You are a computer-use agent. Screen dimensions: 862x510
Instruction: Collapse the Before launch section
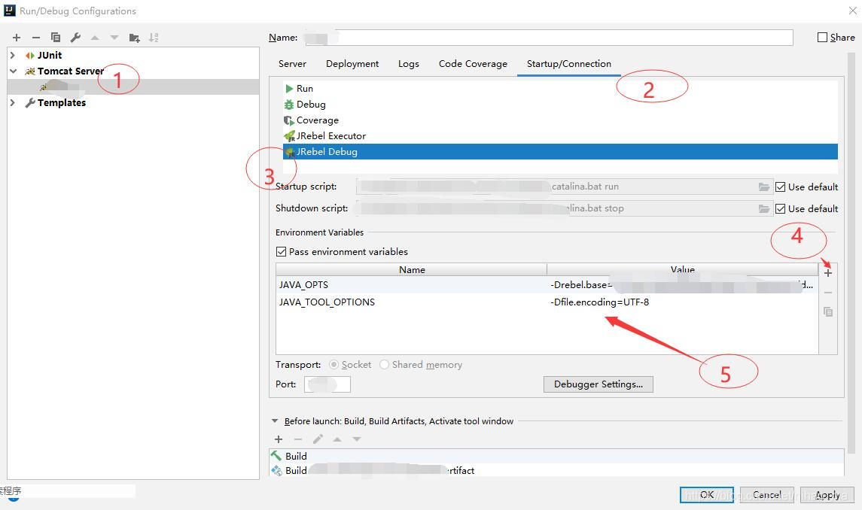tap(275, 421)
